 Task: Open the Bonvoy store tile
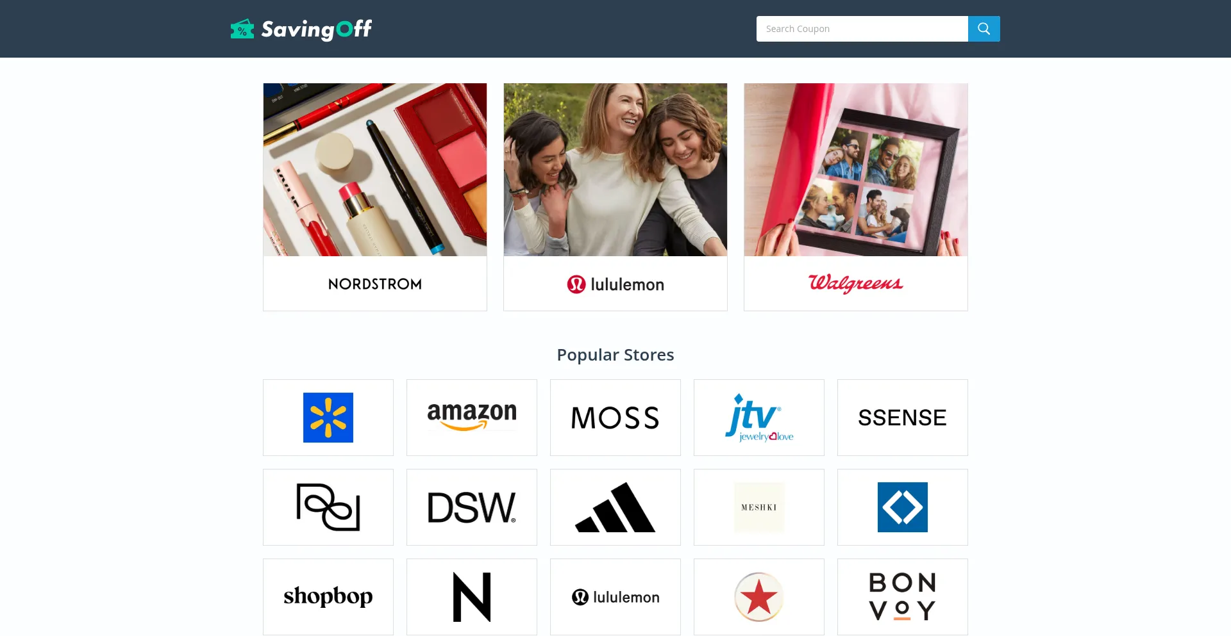903,597
